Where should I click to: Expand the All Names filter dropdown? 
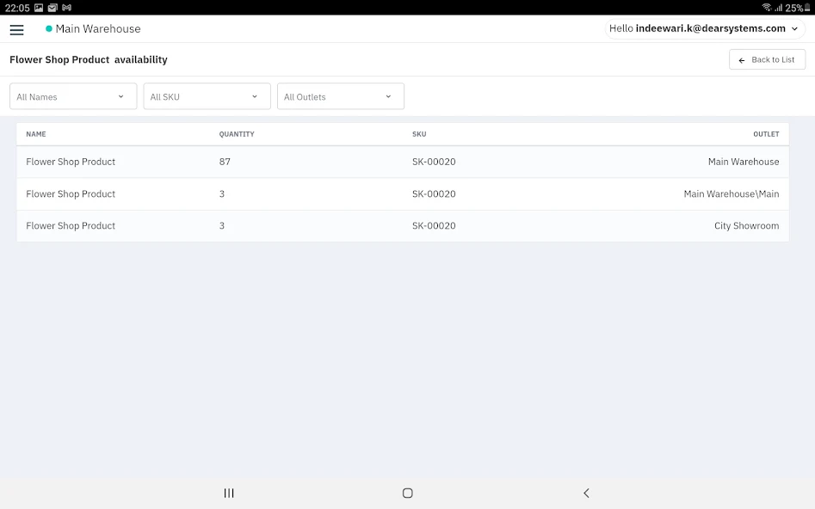[73, 96]
